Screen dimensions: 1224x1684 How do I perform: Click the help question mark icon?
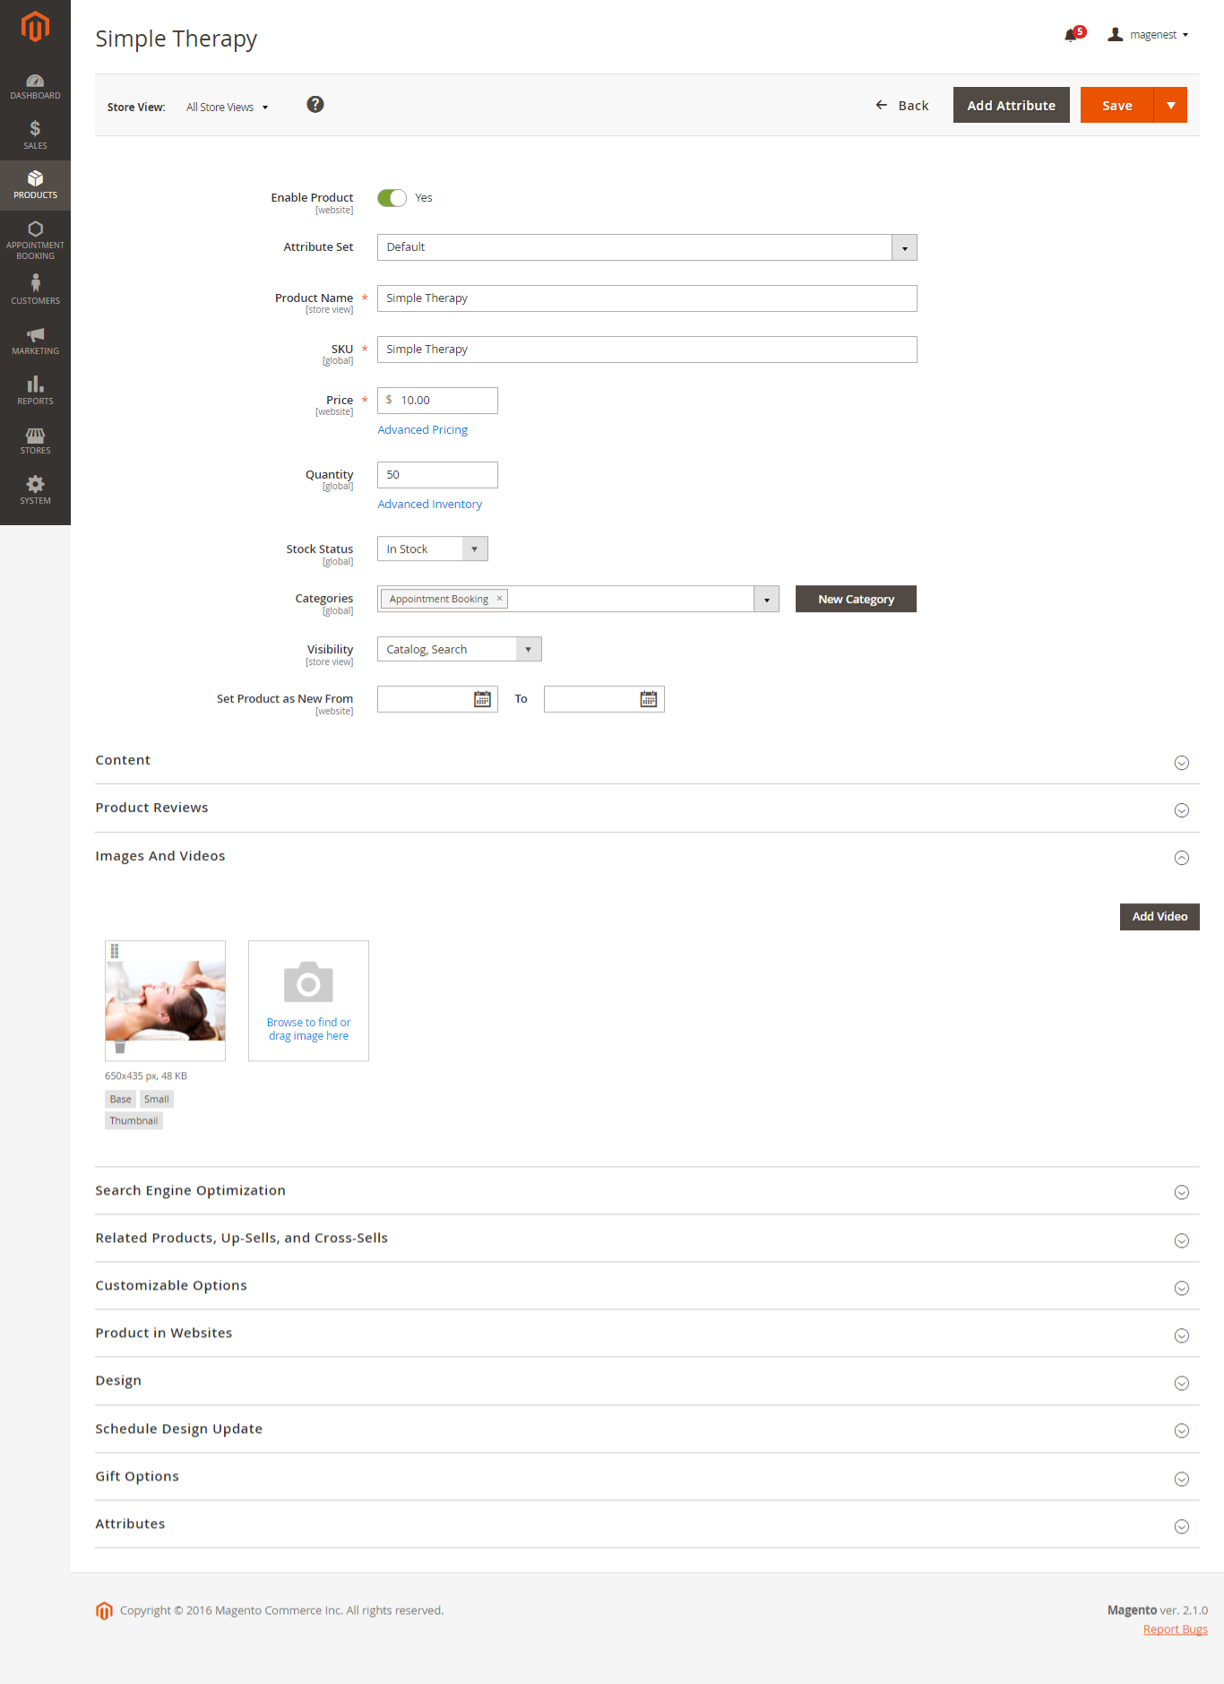point(315,105)
